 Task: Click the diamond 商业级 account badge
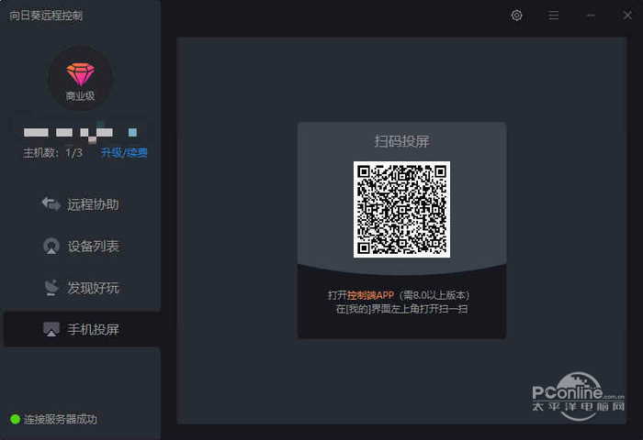tap(81, 79)
